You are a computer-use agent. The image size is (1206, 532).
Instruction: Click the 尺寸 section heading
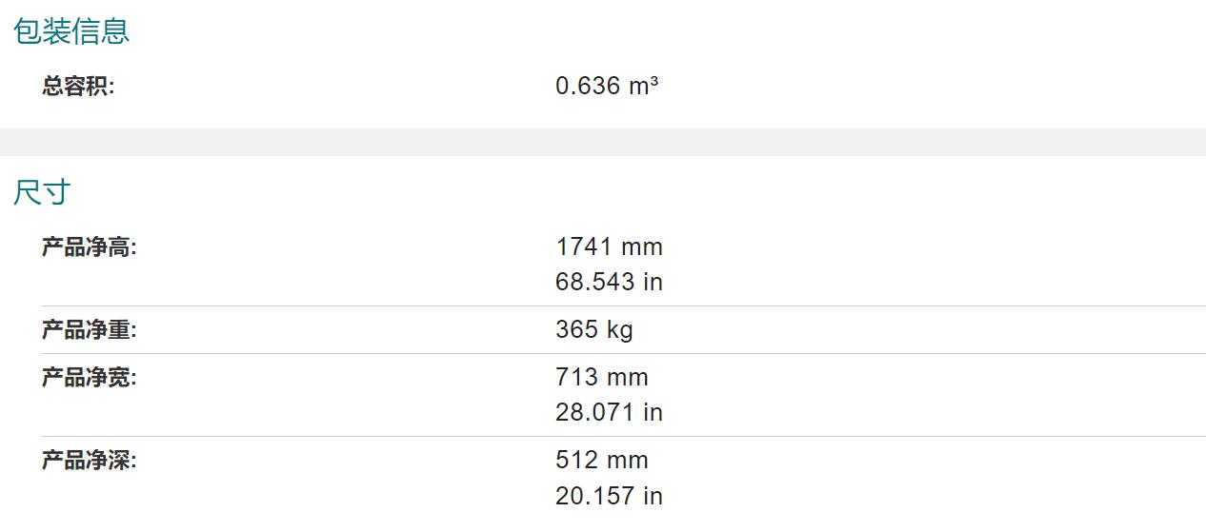42,192
